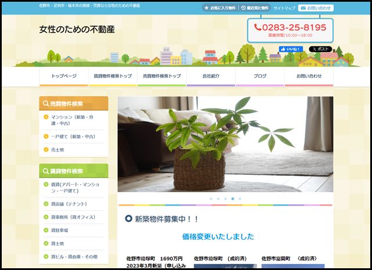Open the 賃貸物件検索トップ navigation tab
This screenshot has width=372, height=270.
point(113,76)
